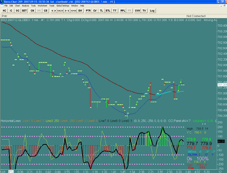The height and width of the screenshot is (173, 227).
Task: Open the Log window button
Action: (x=152, y=11)
